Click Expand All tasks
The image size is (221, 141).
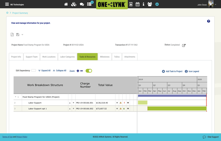pos(44,70)
